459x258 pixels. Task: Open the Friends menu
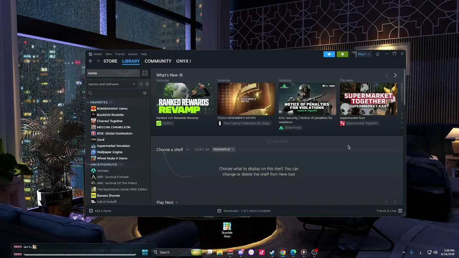click(x=120, y=54)
